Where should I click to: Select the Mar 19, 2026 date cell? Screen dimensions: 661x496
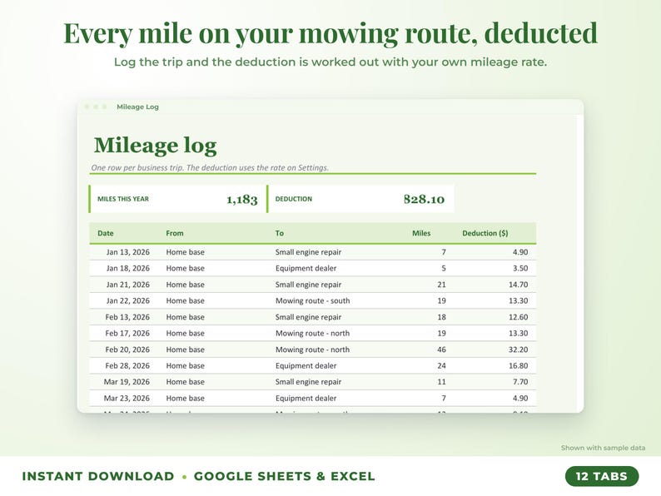coord(127,382)
